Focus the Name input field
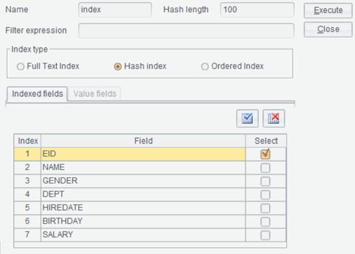 (115, 10)
